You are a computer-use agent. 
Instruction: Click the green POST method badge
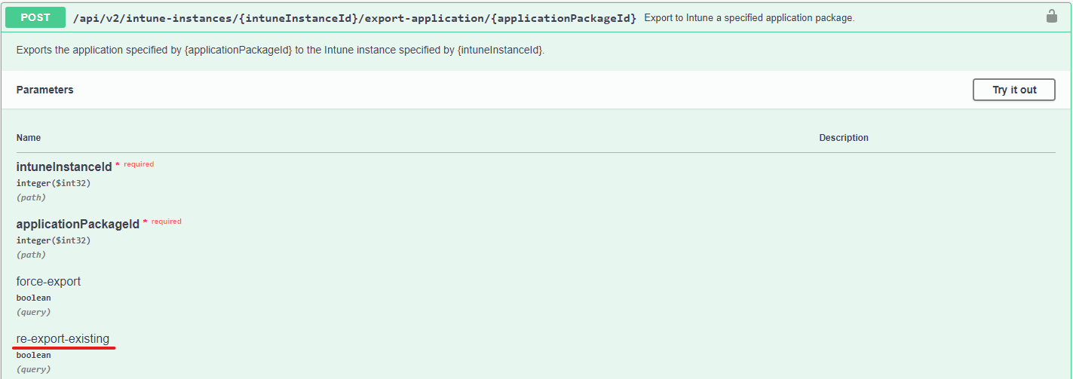pyautogui.click(x=35, y=17)
